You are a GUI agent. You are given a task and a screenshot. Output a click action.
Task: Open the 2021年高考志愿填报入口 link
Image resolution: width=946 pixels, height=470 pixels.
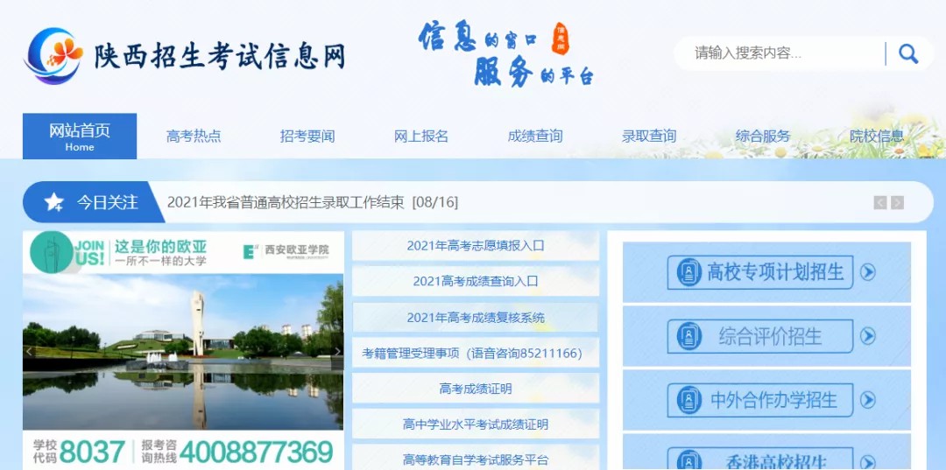(x=476, y=246)
